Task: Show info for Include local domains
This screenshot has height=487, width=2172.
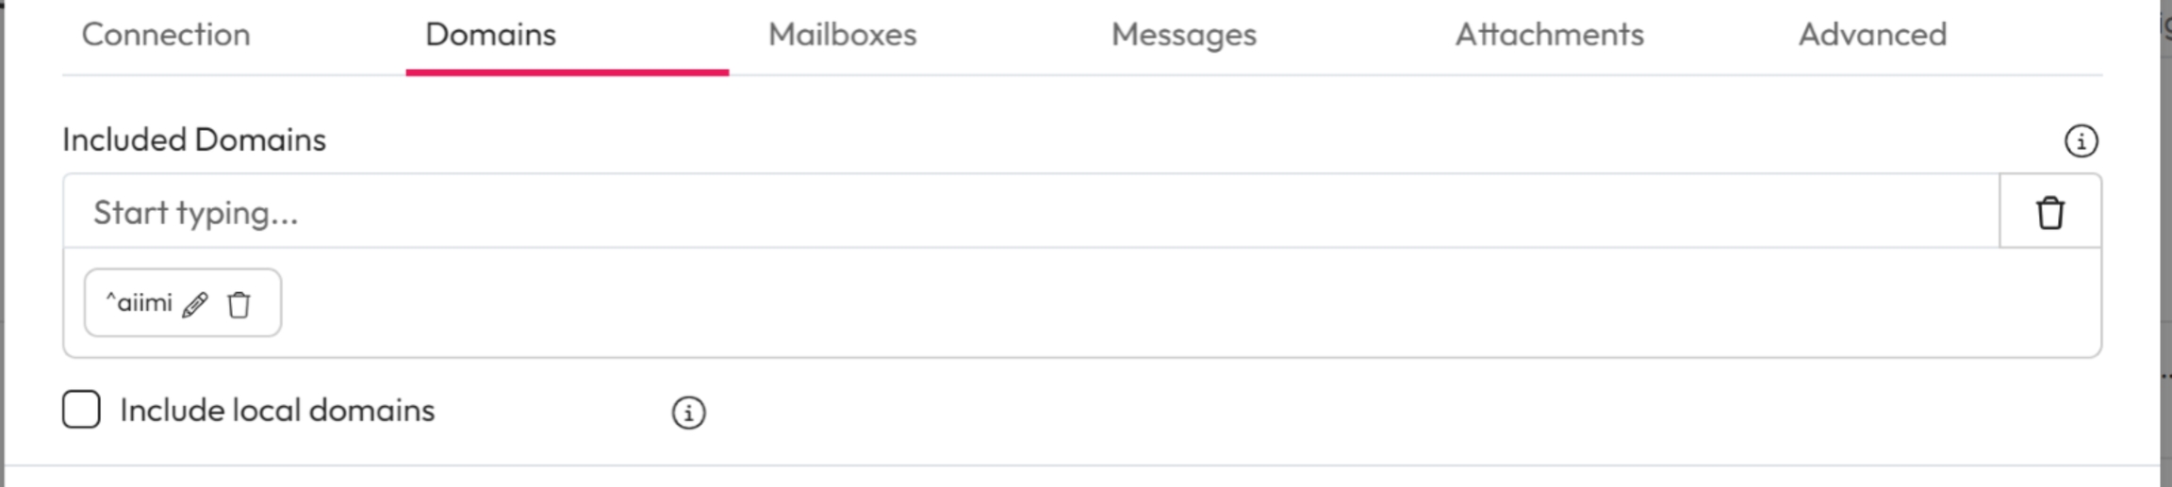Action: click(688, 413)
